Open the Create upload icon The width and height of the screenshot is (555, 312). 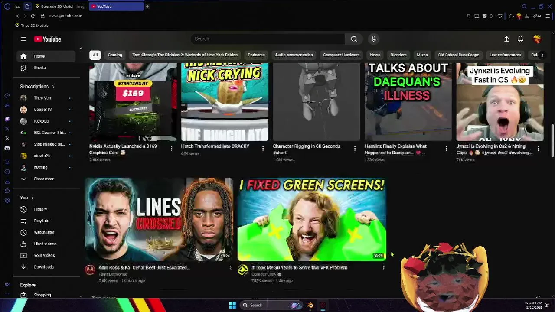tap(506, 39)
